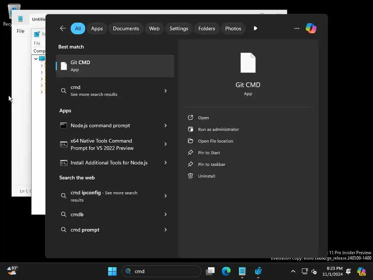The height and width of the screenshot is (280, 373).
Task: Go back using the search back arrow
Action: pyautogui.click(x=63, y=28)
